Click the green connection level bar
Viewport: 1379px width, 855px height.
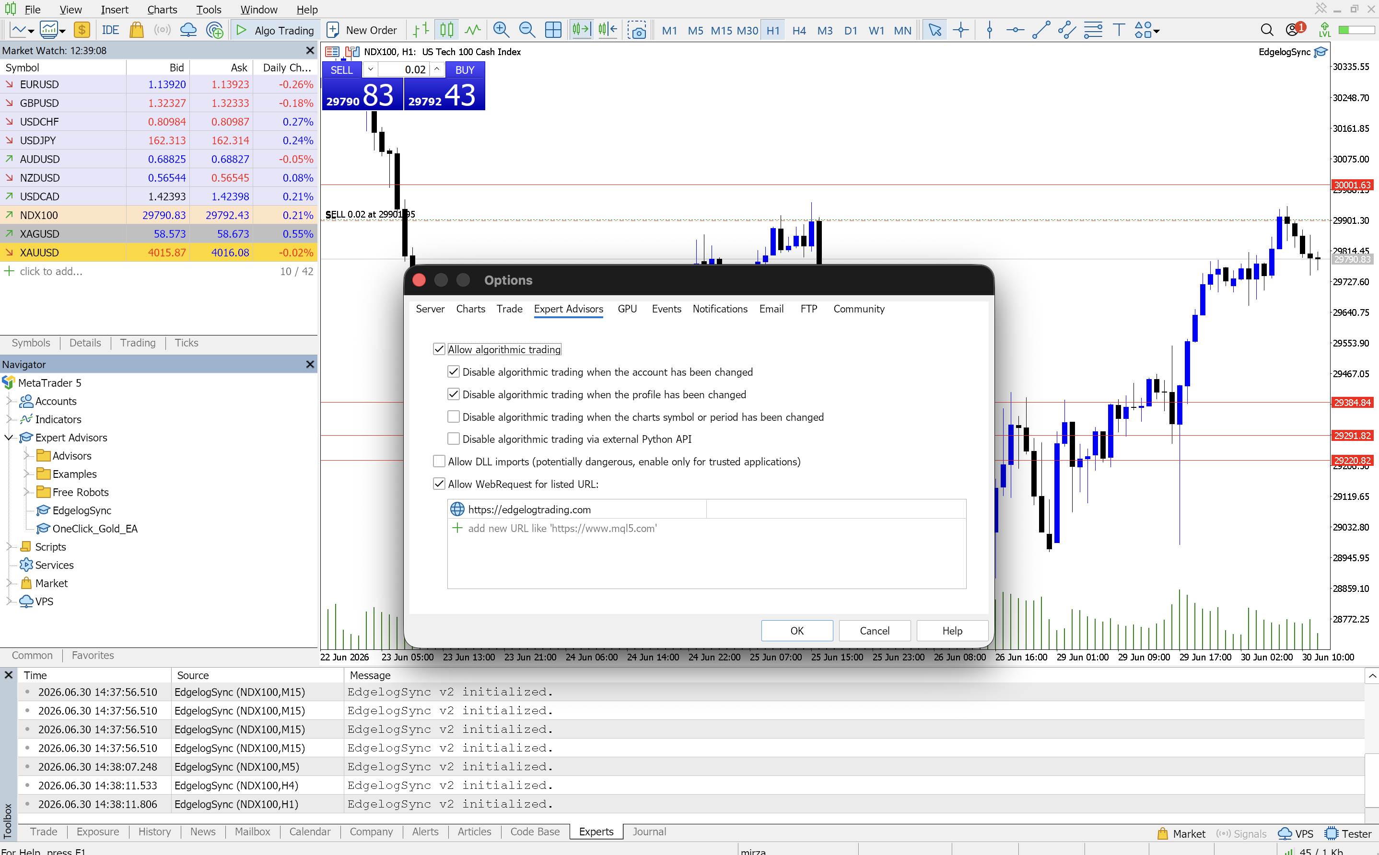(1356, 30)
